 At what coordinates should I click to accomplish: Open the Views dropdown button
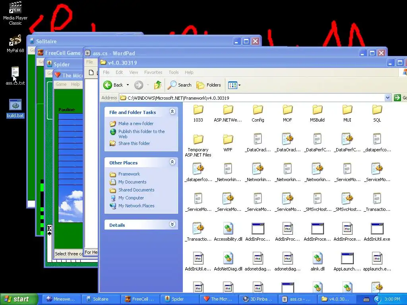point(234,85)
